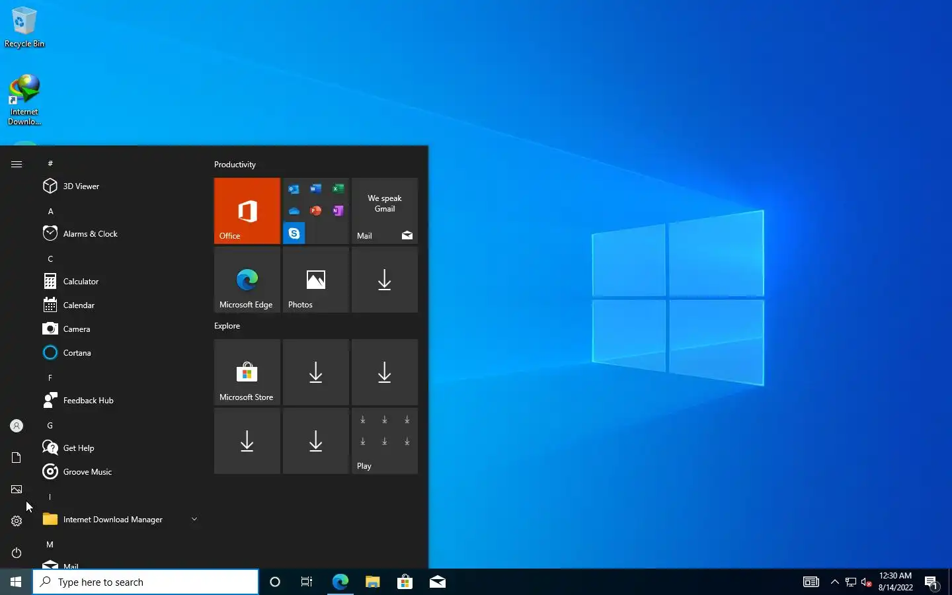Open Settings gear in Start sidebar
Viewport: 952px width, 595px height.
(x=17, y=521)
